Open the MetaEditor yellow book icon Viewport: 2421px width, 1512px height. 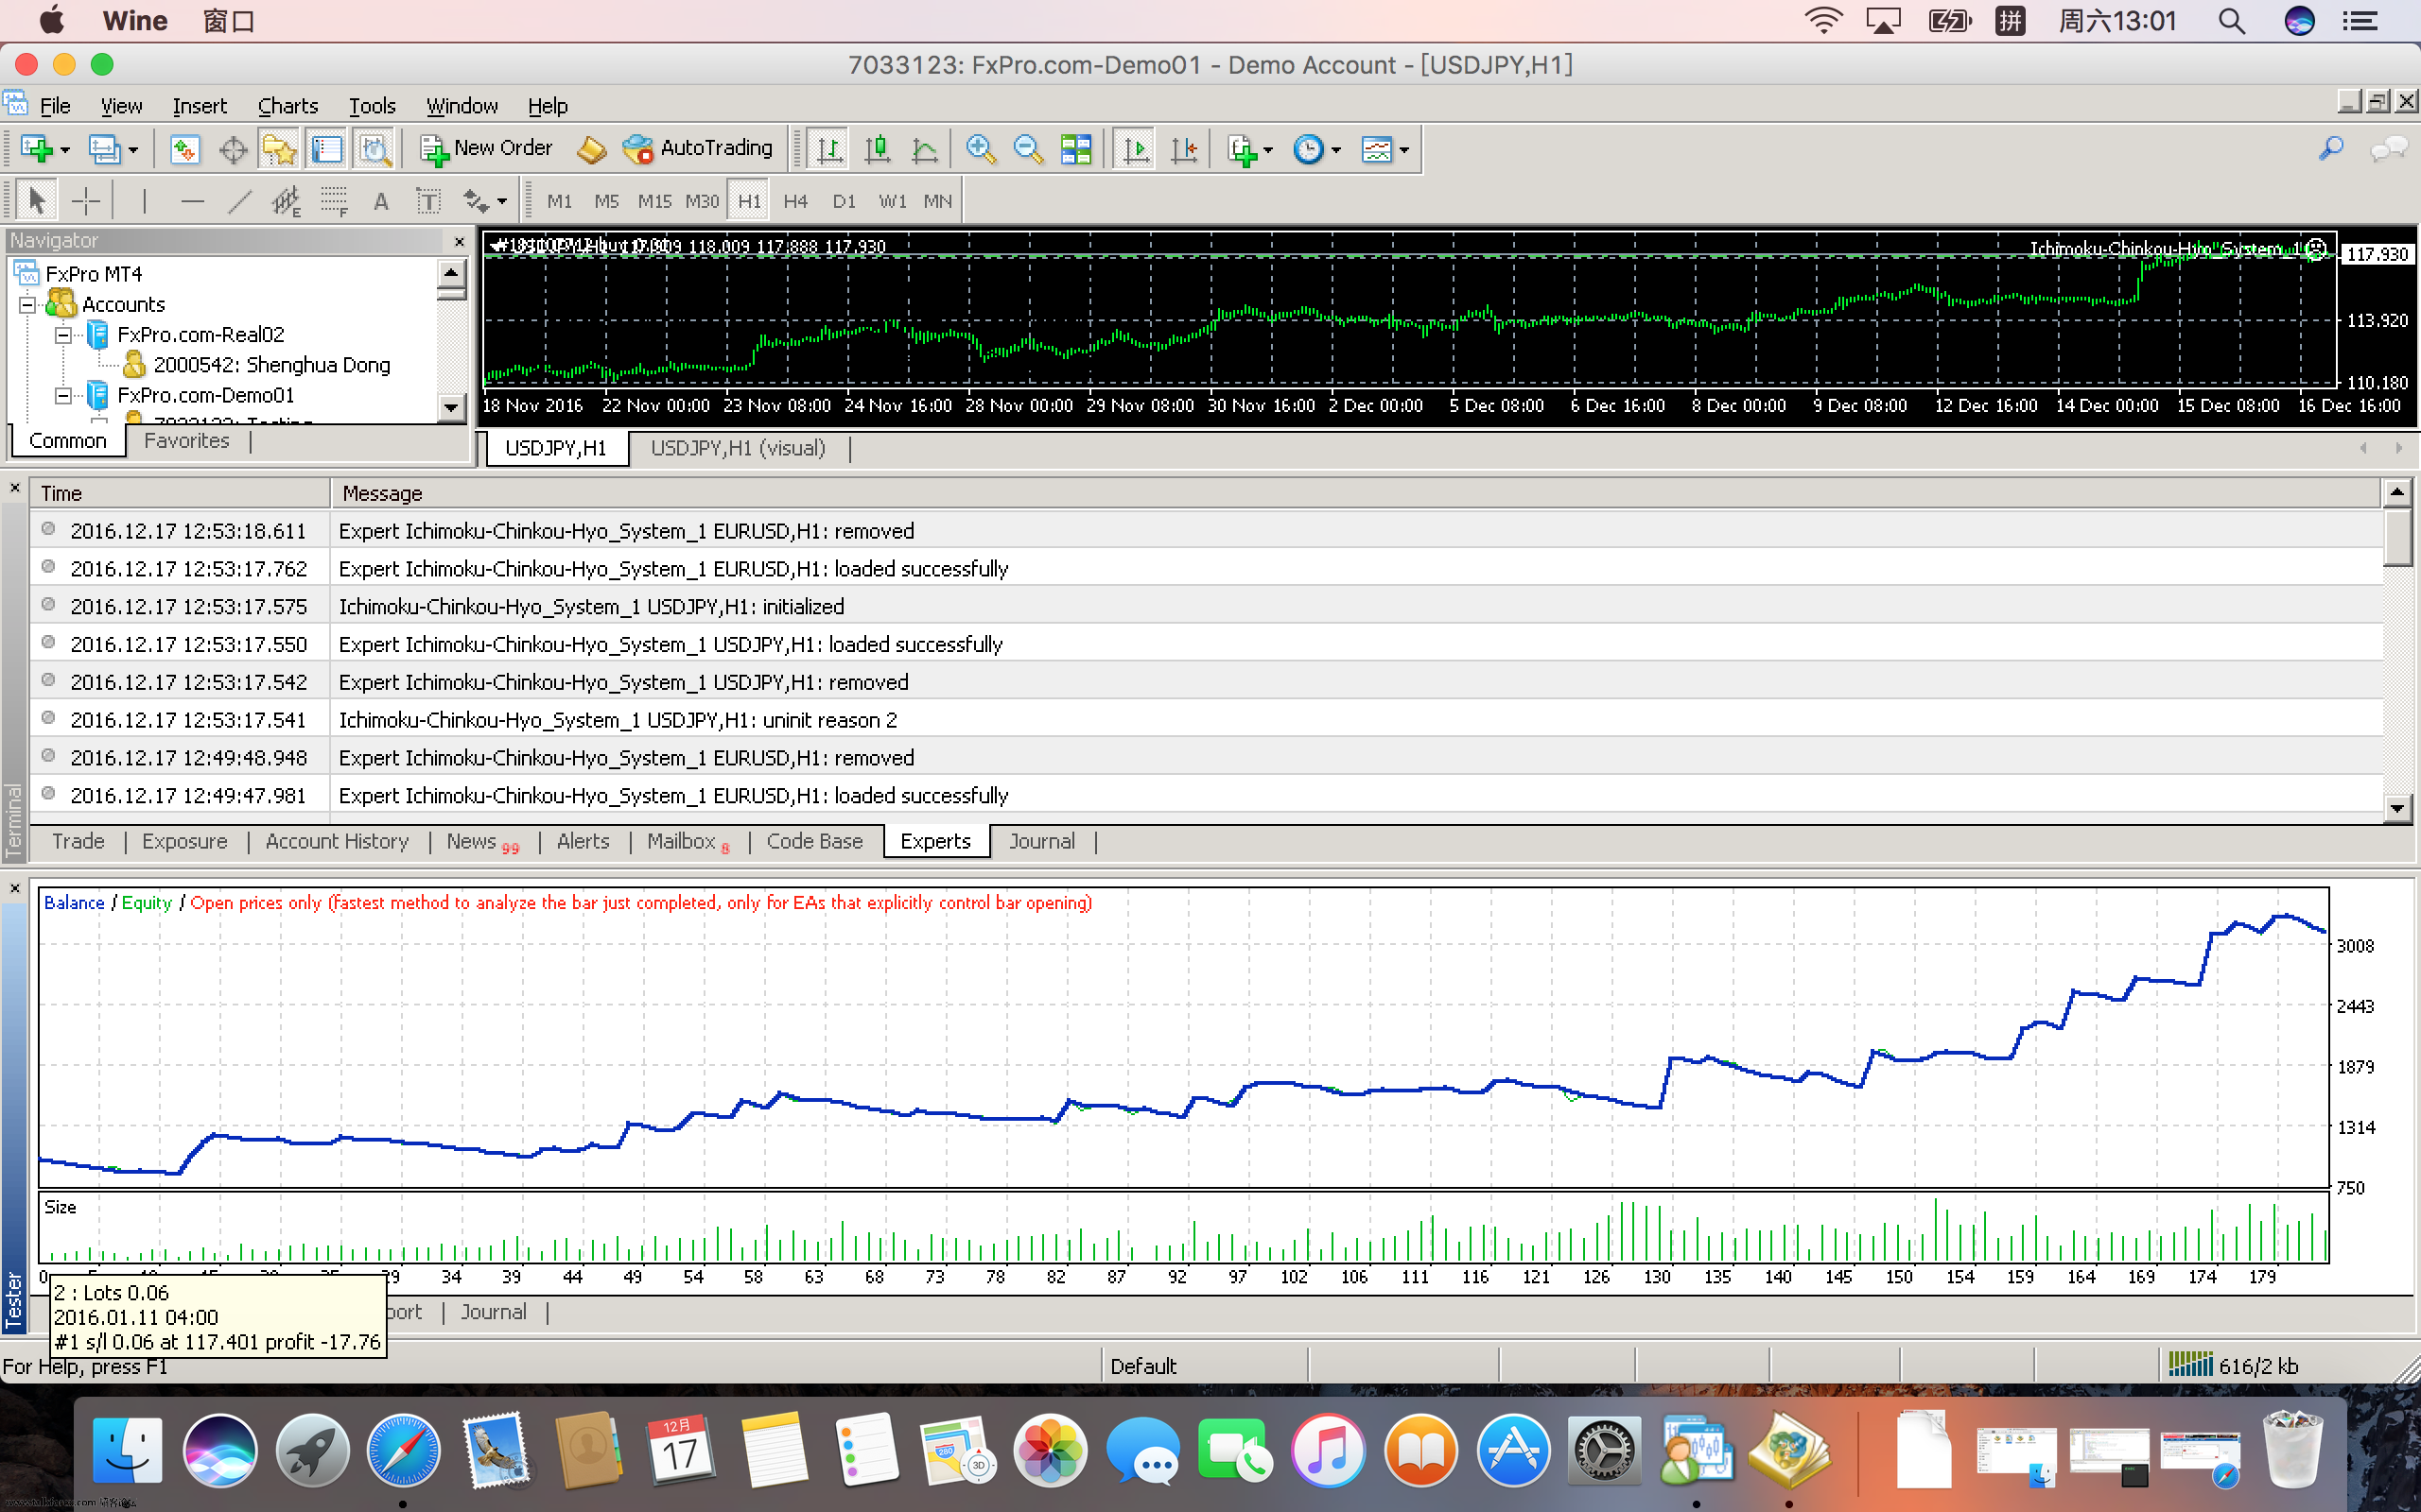[591, 150]
